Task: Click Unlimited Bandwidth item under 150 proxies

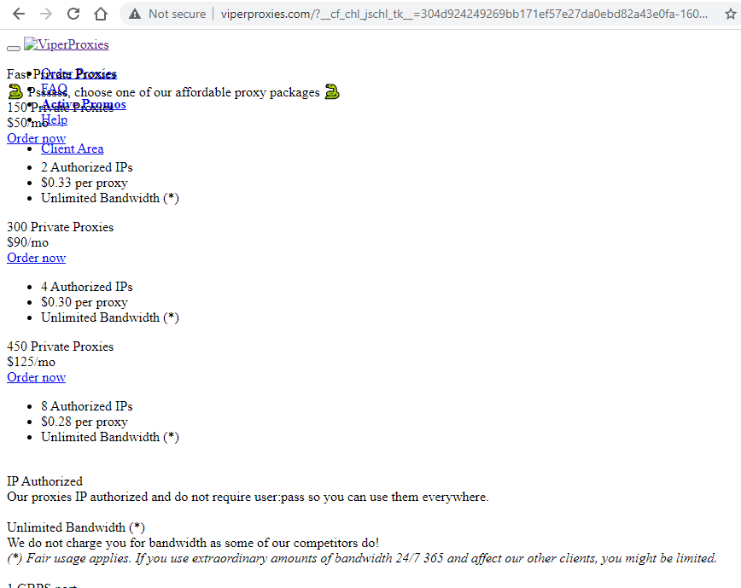Action: (x=110, y=198)
